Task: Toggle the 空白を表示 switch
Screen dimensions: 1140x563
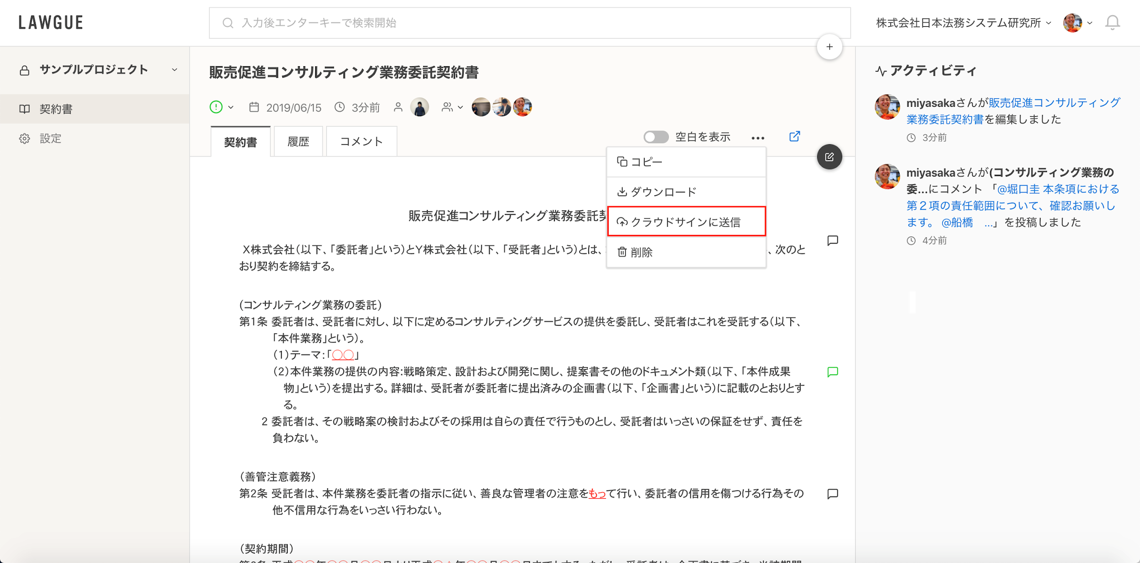Action: [x=656, y=137]
